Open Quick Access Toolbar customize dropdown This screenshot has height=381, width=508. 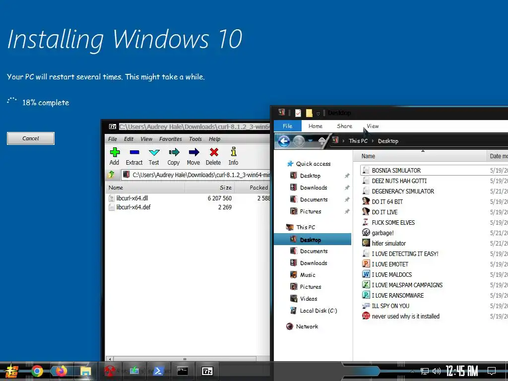318,114
